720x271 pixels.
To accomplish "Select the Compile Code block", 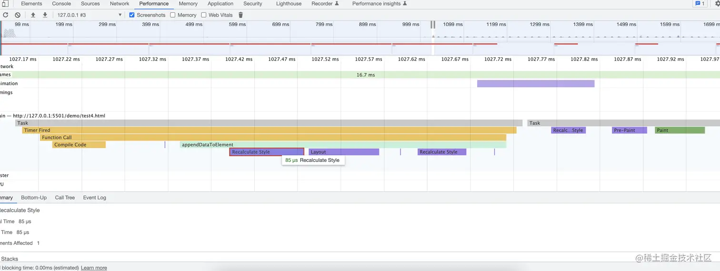I will [x=79, y=145].
